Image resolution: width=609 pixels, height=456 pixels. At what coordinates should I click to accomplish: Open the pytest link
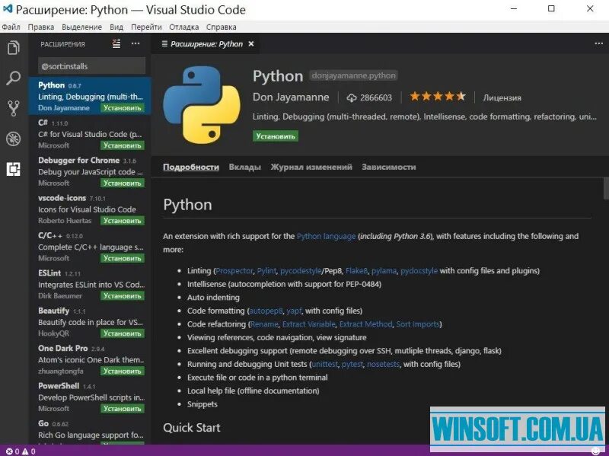click(352, 364)
